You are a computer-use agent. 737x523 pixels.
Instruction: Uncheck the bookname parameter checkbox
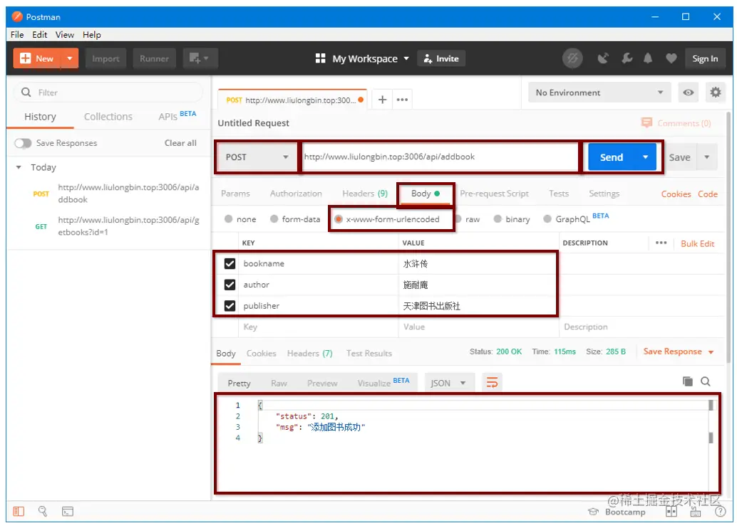[230, 263]
